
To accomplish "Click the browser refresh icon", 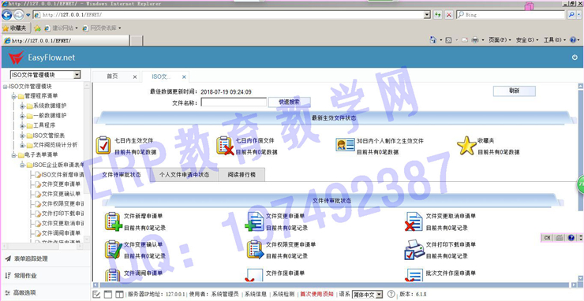I will click(437, 14).
